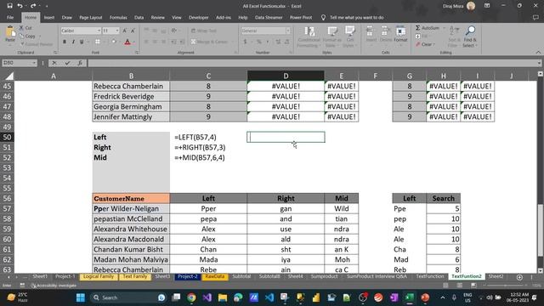Open Chrome from the taskbar
This screenshot has width=544, height=306.
click(191, 297)
